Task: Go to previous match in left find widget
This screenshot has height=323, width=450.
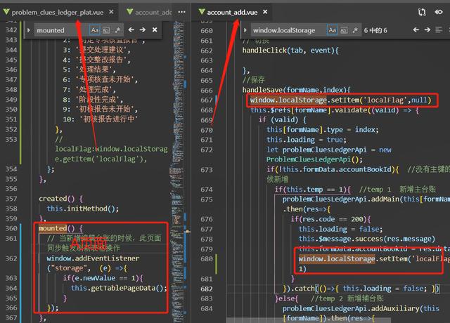Action: pos(131,29)
